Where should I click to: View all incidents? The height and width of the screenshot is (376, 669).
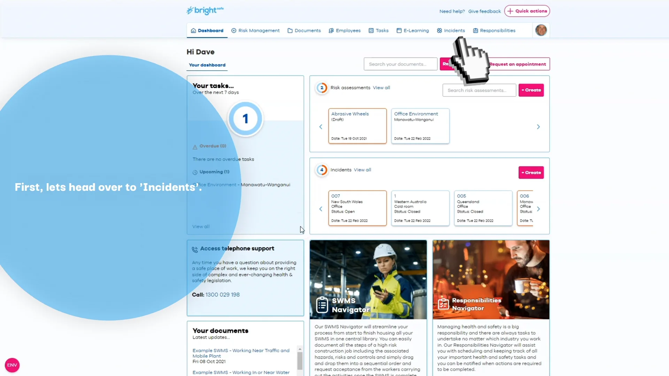tap(362, 170)
